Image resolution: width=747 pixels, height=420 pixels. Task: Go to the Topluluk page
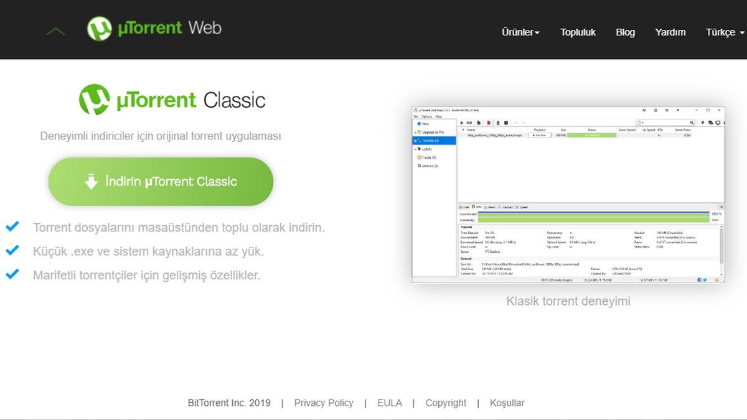click(x=578, y=32)
